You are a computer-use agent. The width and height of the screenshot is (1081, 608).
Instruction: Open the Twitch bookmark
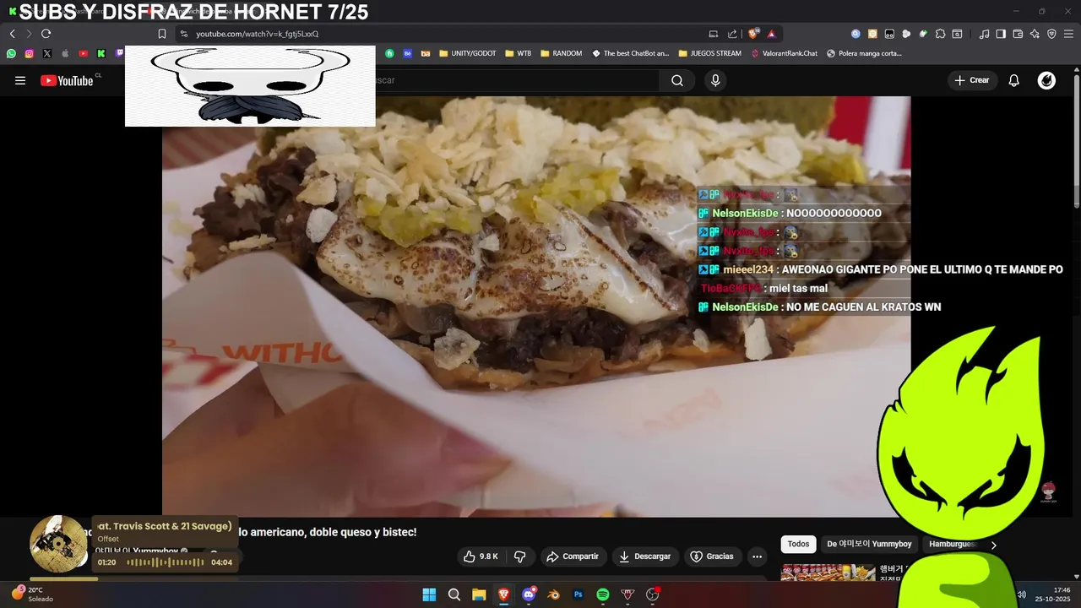pyautogui.click(x=119, y=53)
